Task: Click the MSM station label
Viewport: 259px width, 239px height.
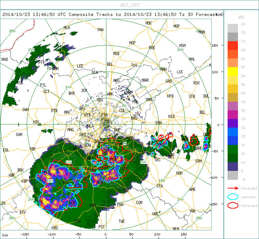Action: coord(182,46)
